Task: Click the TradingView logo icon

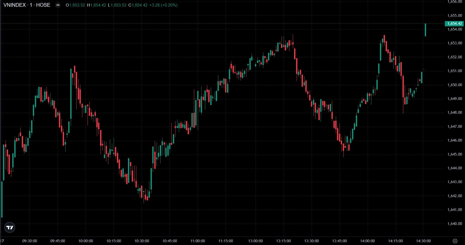Action: coord(10,227)
